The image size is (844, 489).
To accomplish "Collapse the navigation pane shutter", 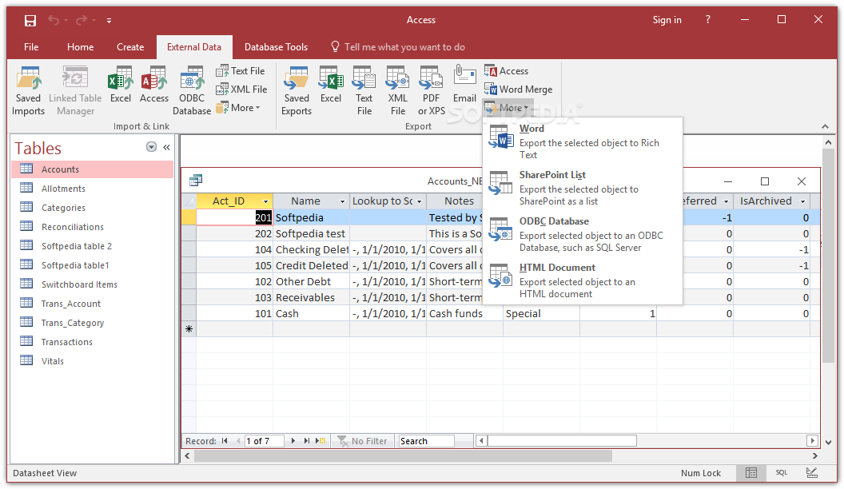I will click(x=166, y=147).
